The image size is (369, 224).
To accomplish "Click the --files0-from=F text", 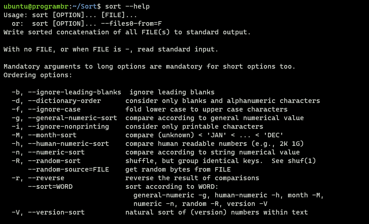I will click(131, 23).
